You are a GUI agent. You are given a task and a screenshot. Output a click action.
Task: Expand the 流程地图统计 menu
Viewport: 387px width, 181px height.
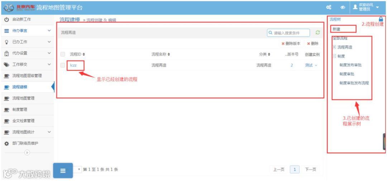(49, 132)
